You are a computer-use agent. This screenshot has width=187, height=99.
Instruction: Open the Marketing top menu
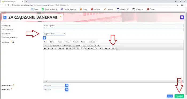pos(95,9)
